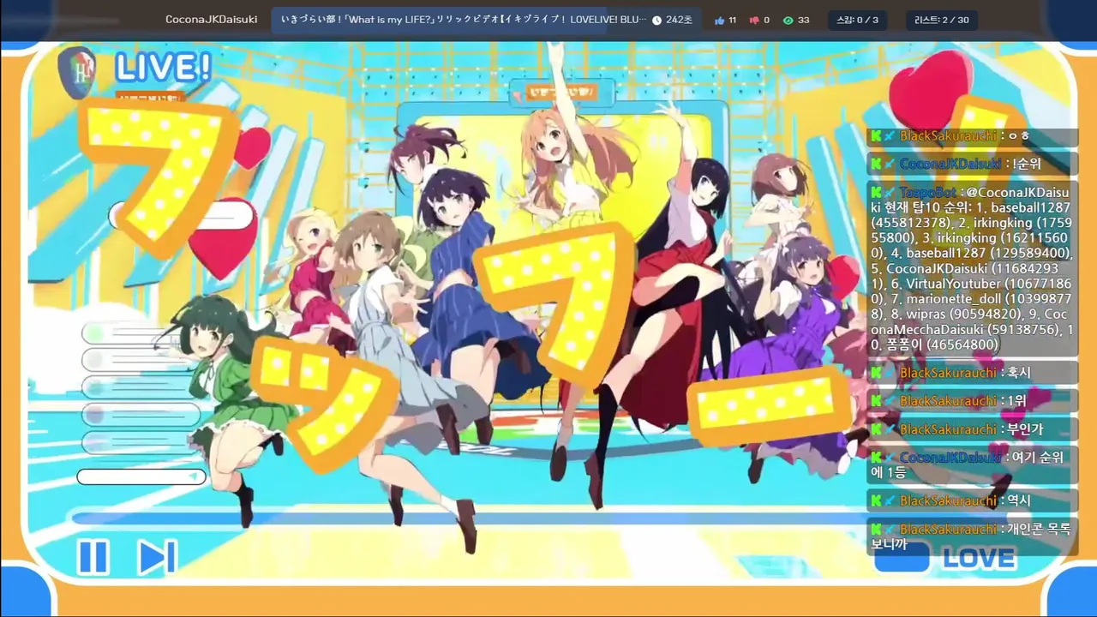
Task: Click CoconaJKDaisuki username on the !순위 message
Action: [950, 164]
